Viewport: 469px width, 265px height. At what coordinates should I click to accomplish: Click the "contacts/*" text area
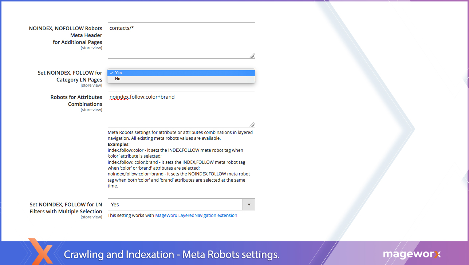tap(181, 40)
